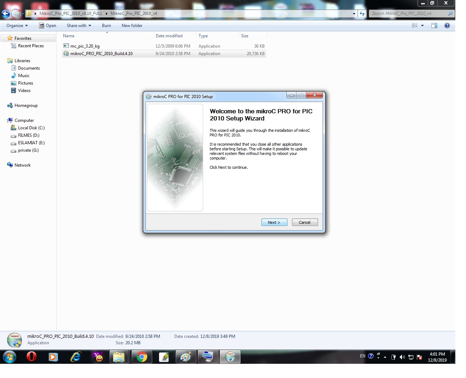Launch Internet Explorer from the taskbar
Viewport: 466px width, 378px height.
pyautogui.click(x=75, y=357)
